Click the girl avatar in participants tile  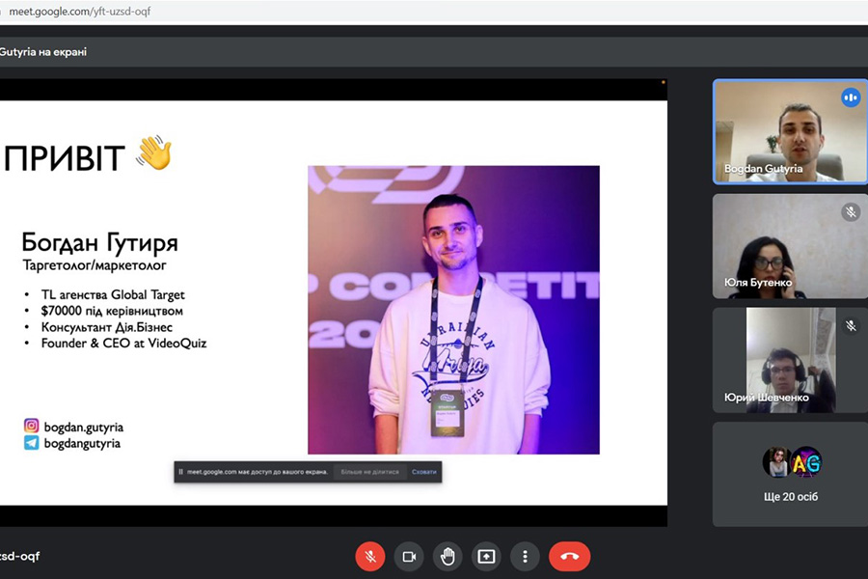[776, 461]
